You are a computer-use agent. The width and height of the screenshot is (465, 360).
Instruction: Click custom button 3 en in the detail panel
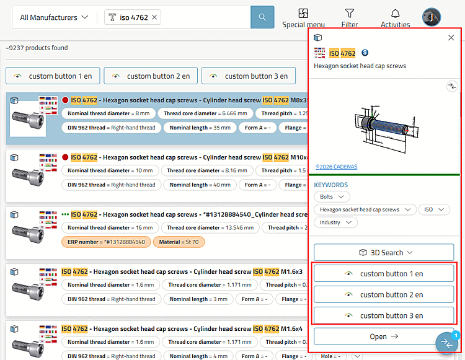click(x=384, y=315)
